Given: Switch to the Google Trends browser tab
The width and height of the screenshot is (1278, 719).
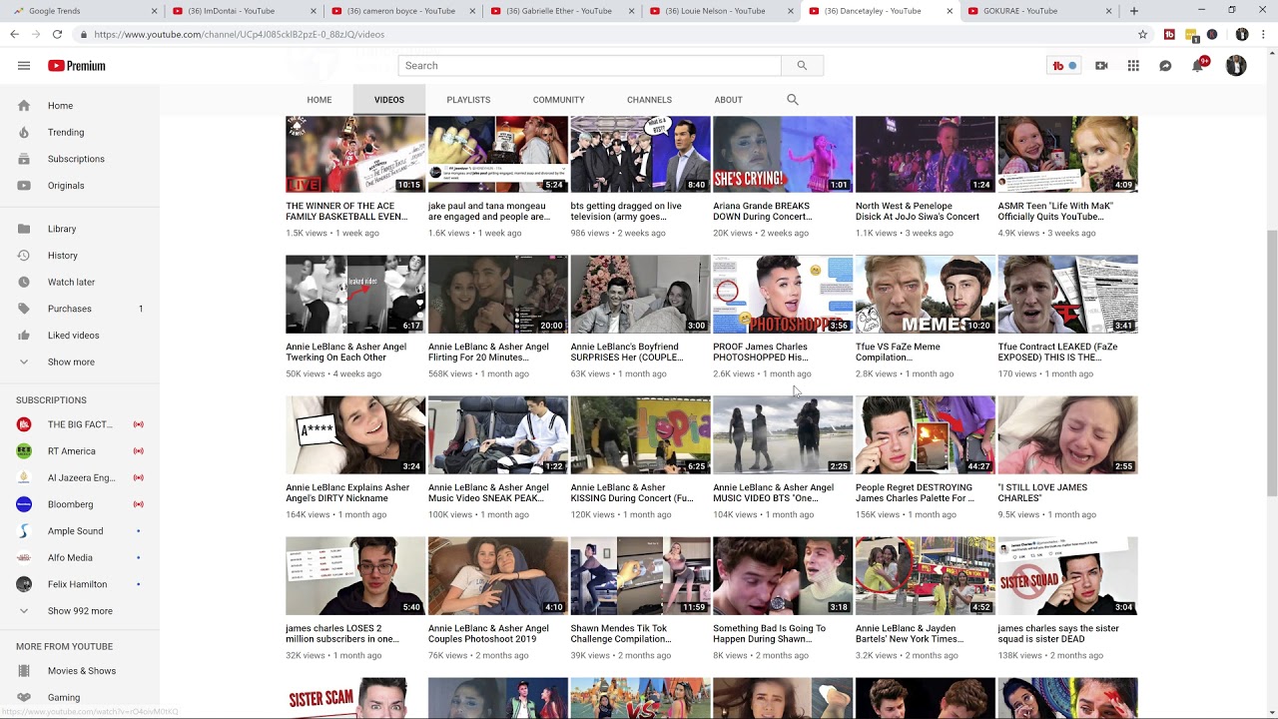Looking at the screenshot, I should coord(80,11).
